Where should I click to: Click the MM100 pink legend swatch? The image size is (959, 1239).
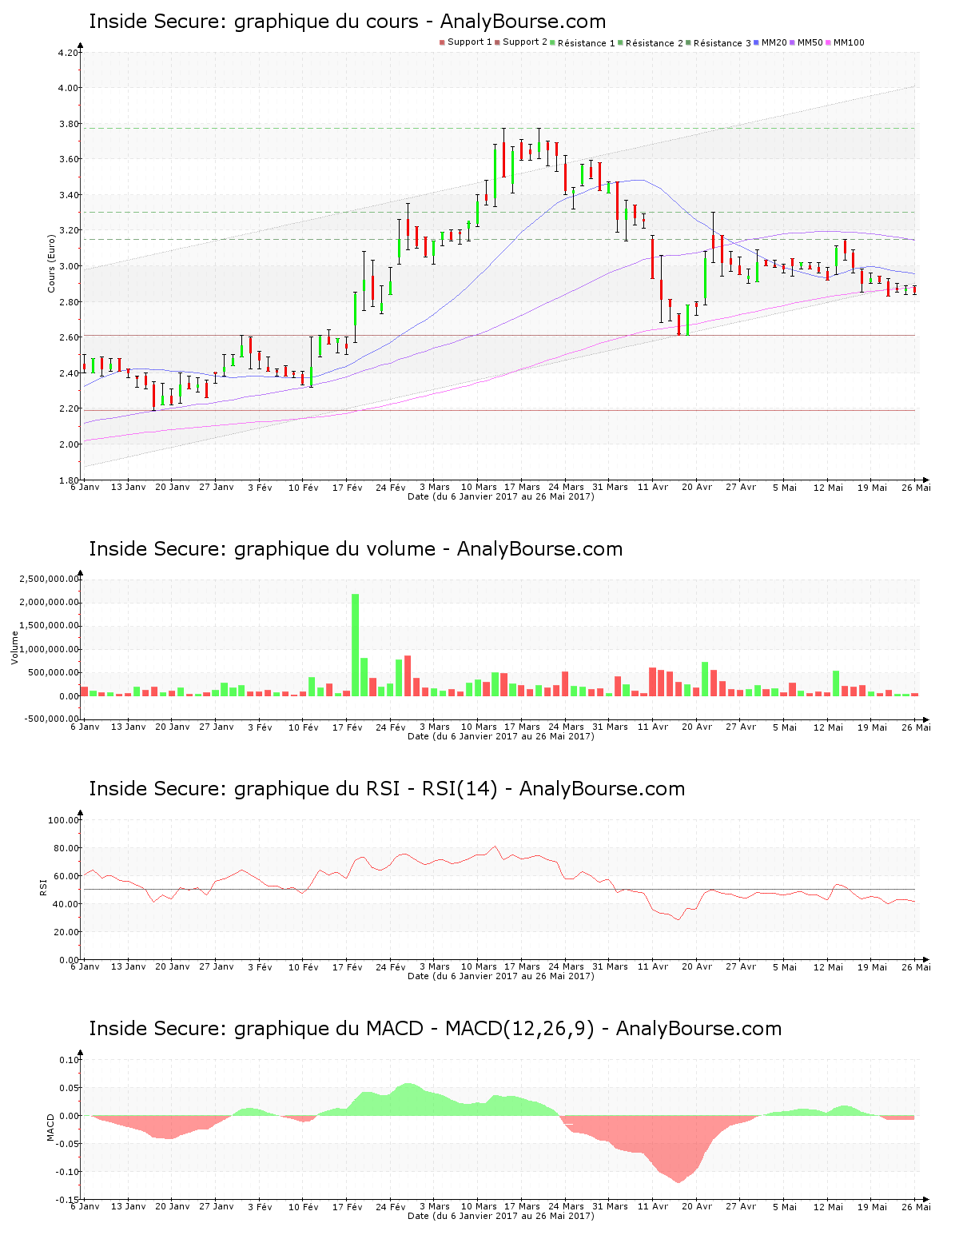829,42
